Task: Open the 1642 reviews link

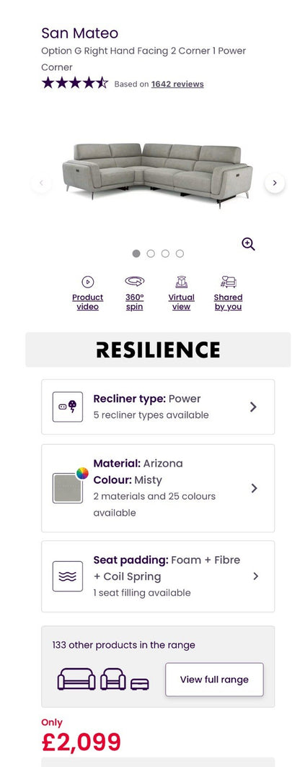Action: [177, 84]
